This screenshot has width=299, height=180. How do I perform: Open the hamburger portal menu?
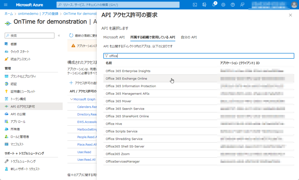6,5
